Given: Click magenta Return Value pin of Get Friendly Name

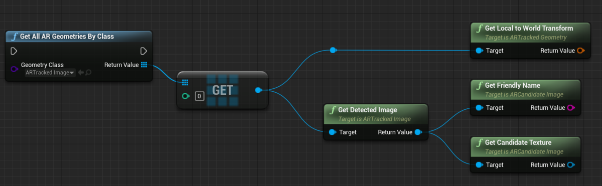Looking at the screenshot, I should [571, 108].
